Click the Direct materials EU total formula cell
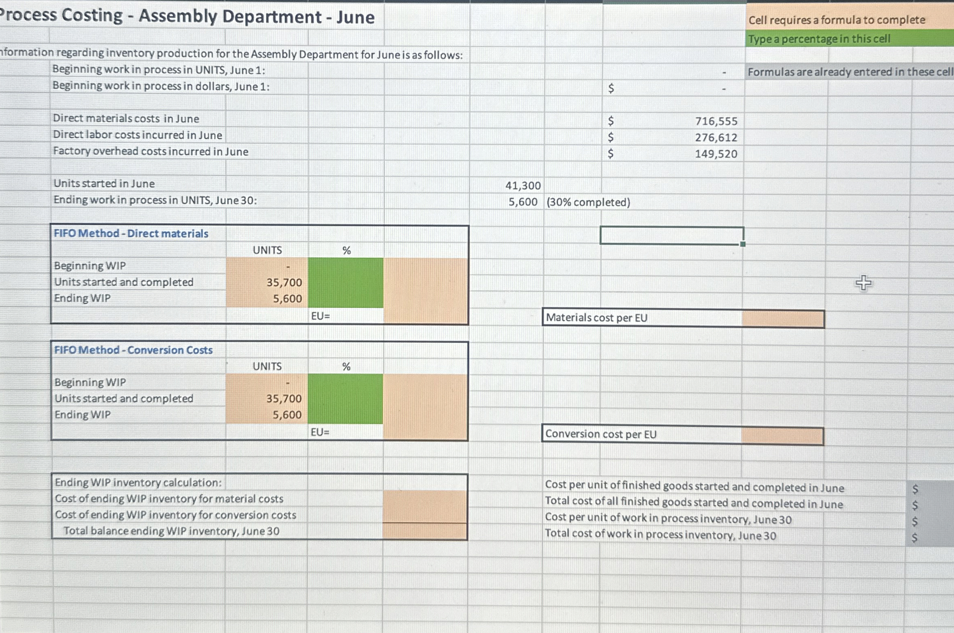 (x=425, y=315)
